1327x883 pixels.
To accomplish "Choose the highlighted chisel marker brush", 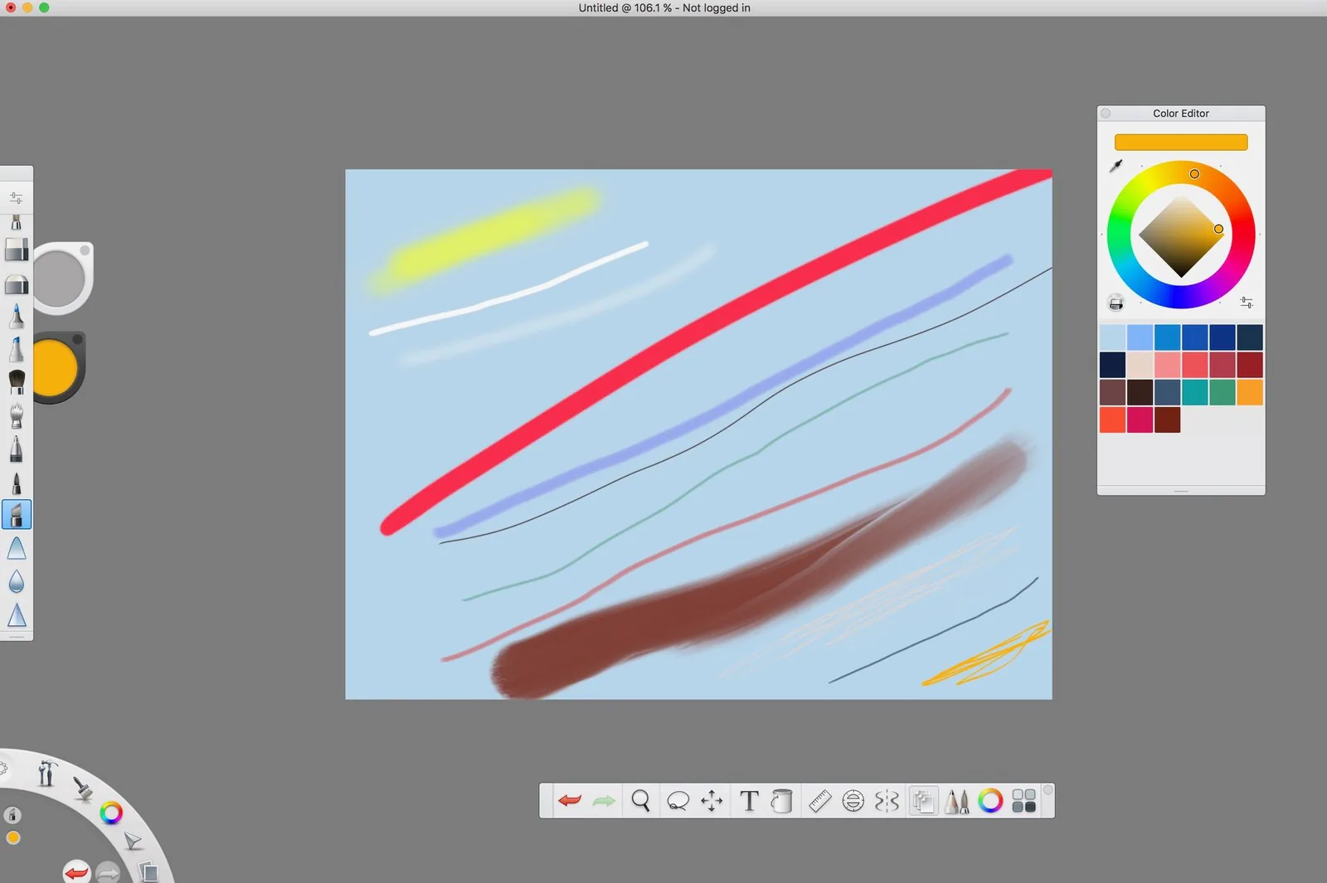I will tap(17, 515).
